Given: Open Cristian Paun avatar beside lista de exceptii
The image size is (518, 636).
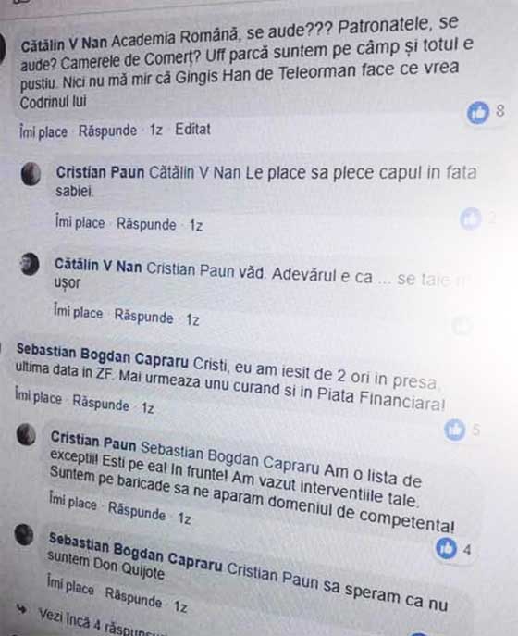Looking at the screenshot, I should [26, 434].
